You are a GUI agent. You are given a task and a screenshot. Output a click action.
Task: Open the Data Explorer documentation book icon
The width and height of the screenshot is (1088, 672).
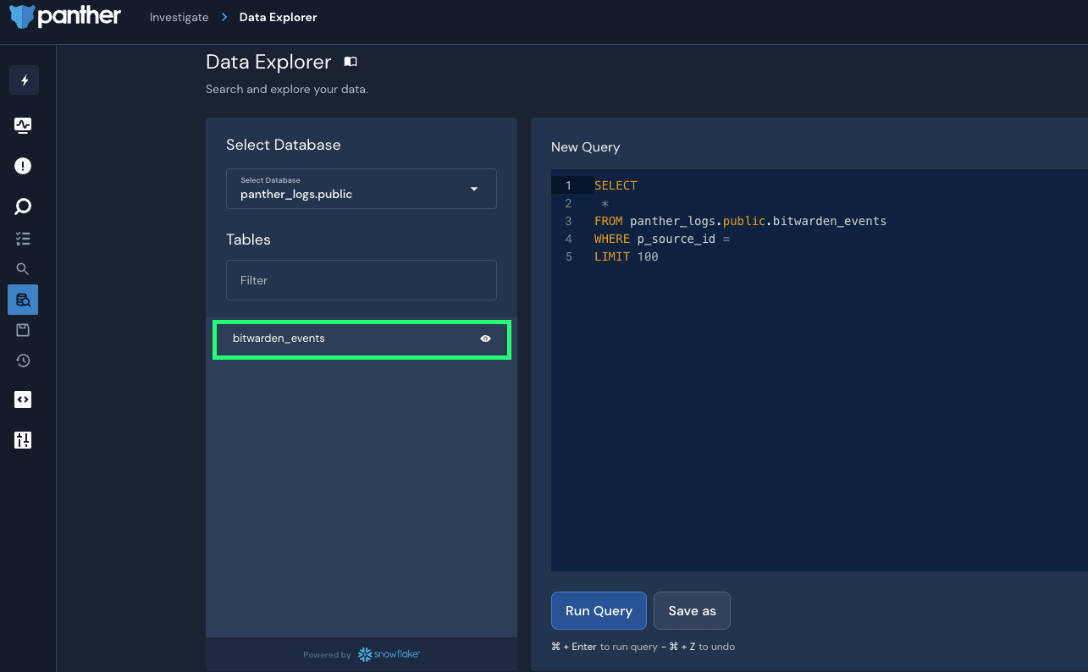pyautogui.click(x=350, y=61)
